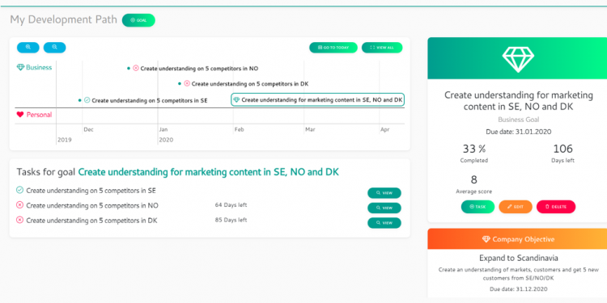Add a task with the green TASK button
This screenshot has height=303, width=607.
pos(478,207)
